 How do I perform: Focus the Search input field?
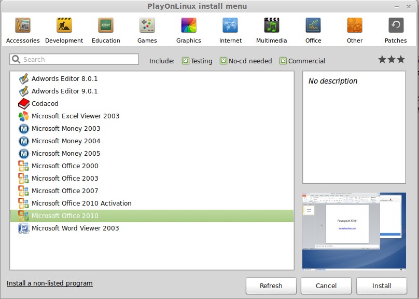point(74,59)
